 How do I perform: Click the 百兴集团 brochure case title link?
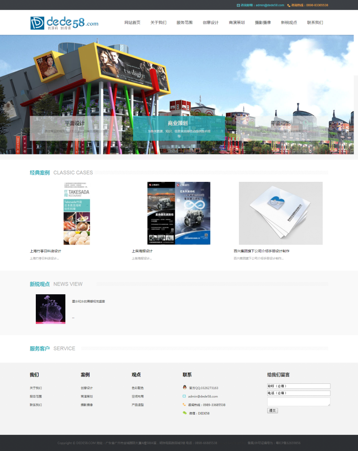[261, 251]
